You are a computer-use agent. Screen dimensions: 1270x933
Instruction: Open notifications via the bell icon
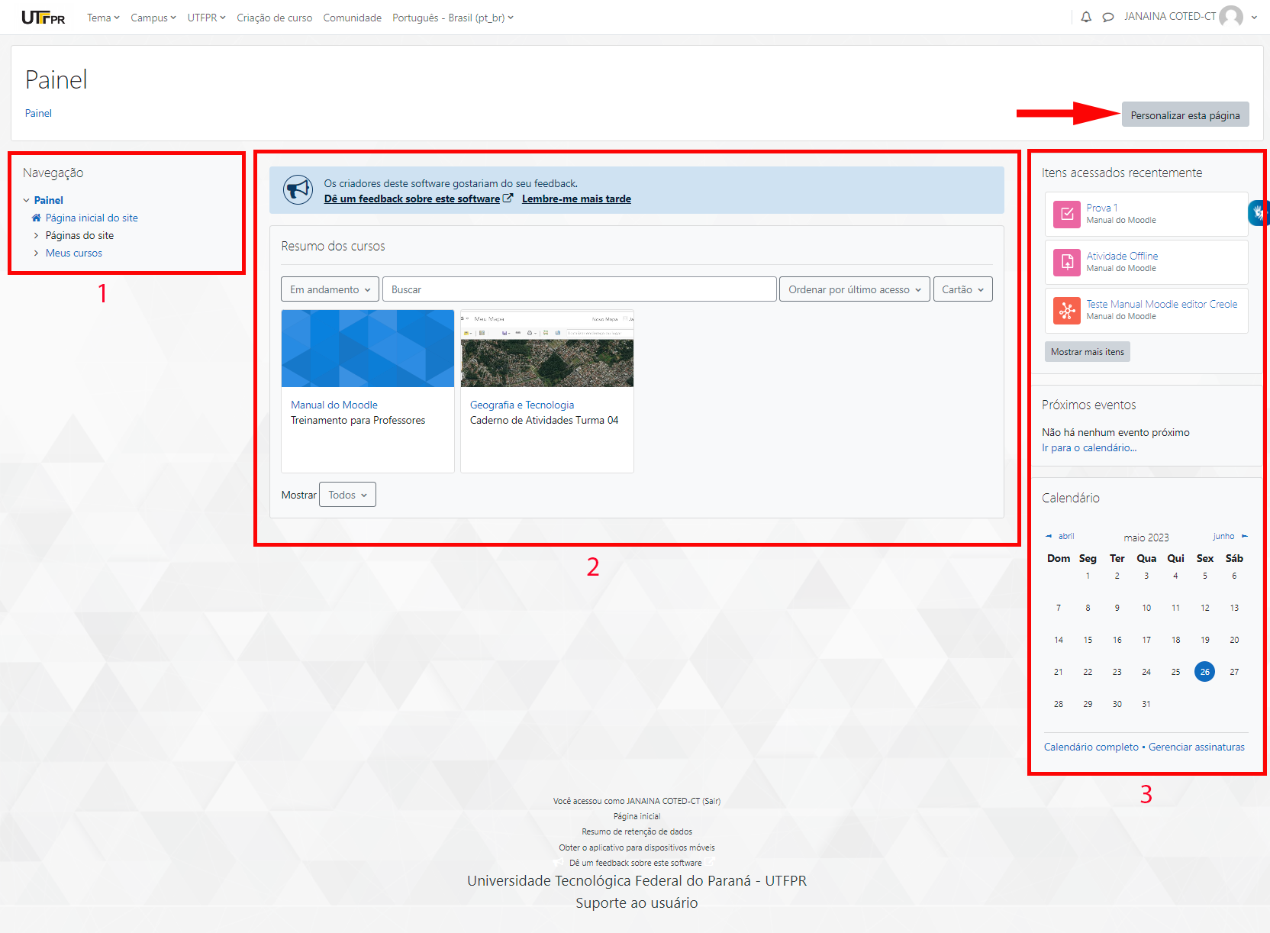pos(1085,16)
